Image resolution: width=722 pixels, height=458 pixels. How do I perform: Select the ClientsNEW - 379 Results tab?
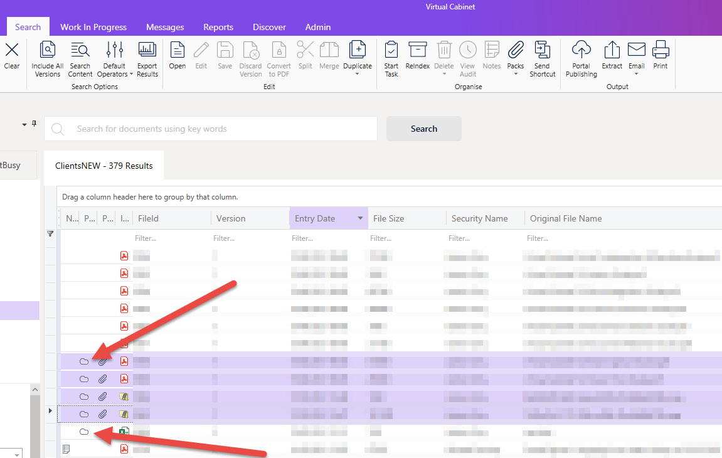point(104,166)
